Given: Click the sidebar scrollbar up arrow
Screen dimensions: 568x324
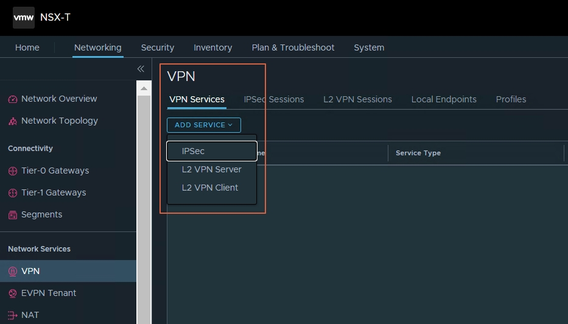Looking at the screenshot, I should [144, 88].
